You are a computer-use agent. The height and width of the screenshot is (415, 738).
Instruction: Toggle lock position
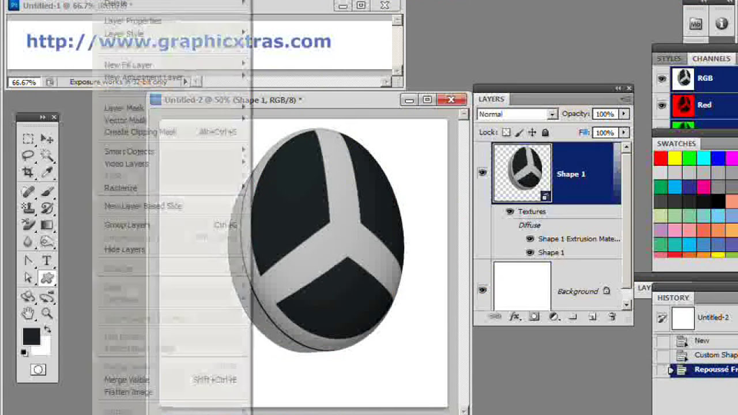click(x=532, y=133)
